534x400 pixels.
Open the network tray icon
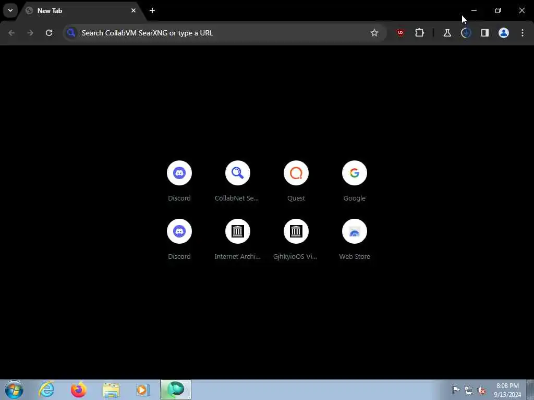pyautogui.click(x=469, y=390)
